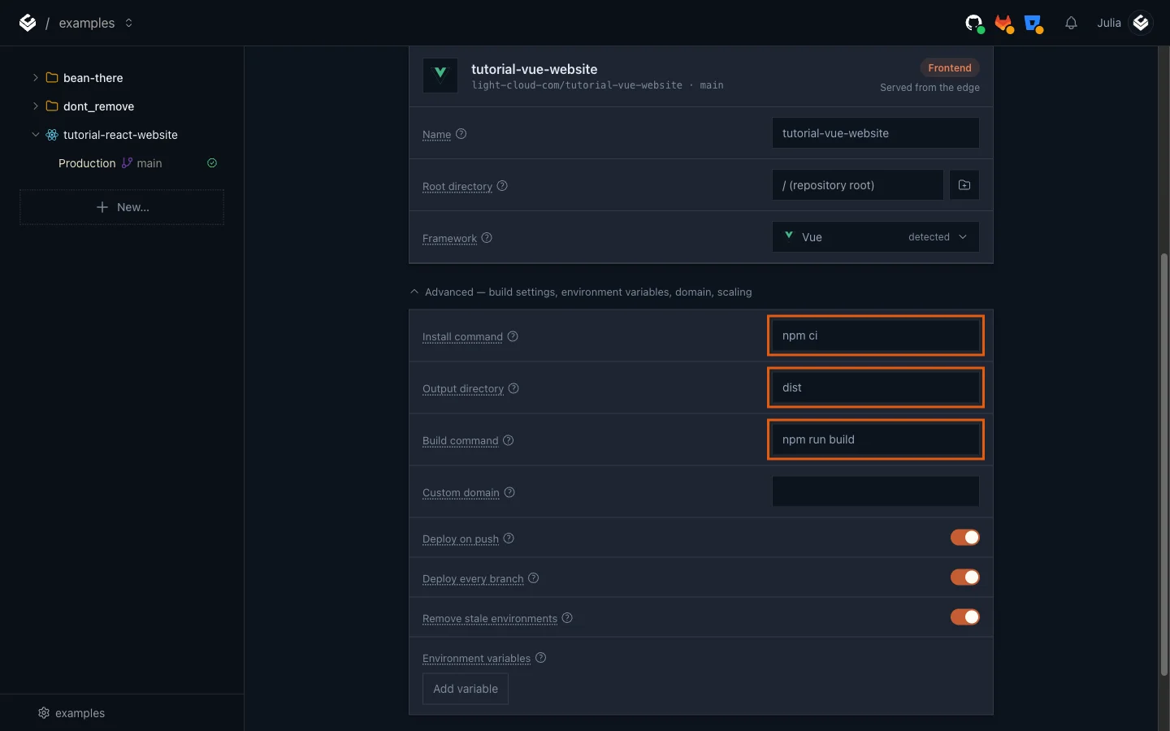The image size is (1170, 731).
Task: Click the Frontend badge
Action: coord(950,68)
